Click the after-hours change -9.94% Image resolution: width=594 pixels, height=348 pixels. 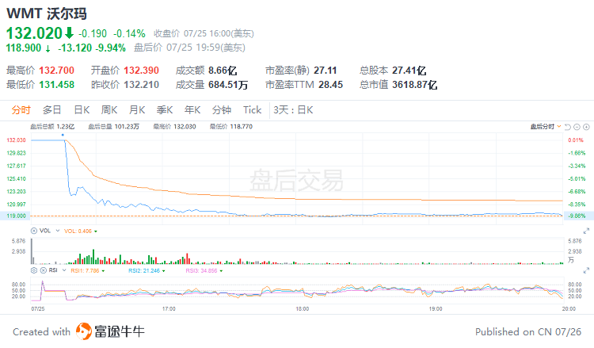click(111, 48)
